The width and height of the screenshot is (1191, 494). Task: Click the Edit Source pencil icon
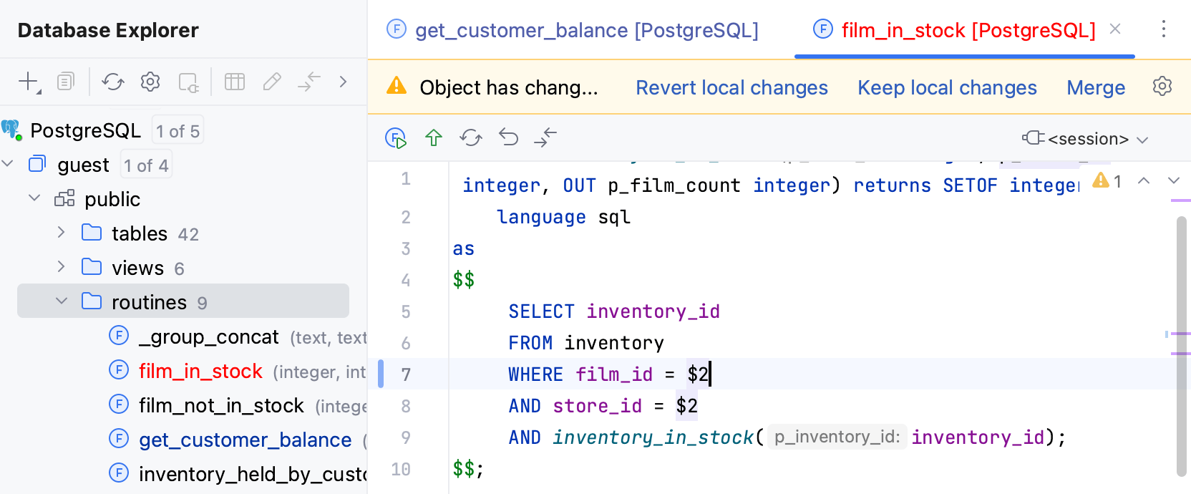click(272, 82)
